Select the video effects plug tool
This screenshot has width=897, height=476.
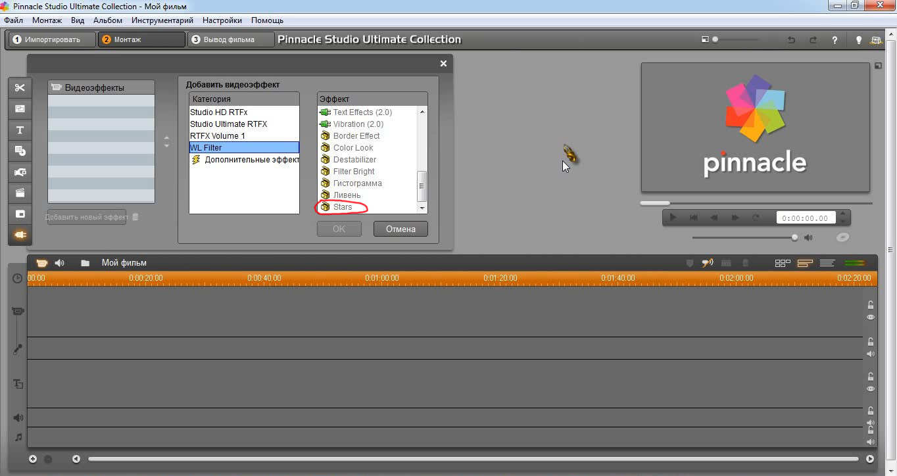[20, 235]
